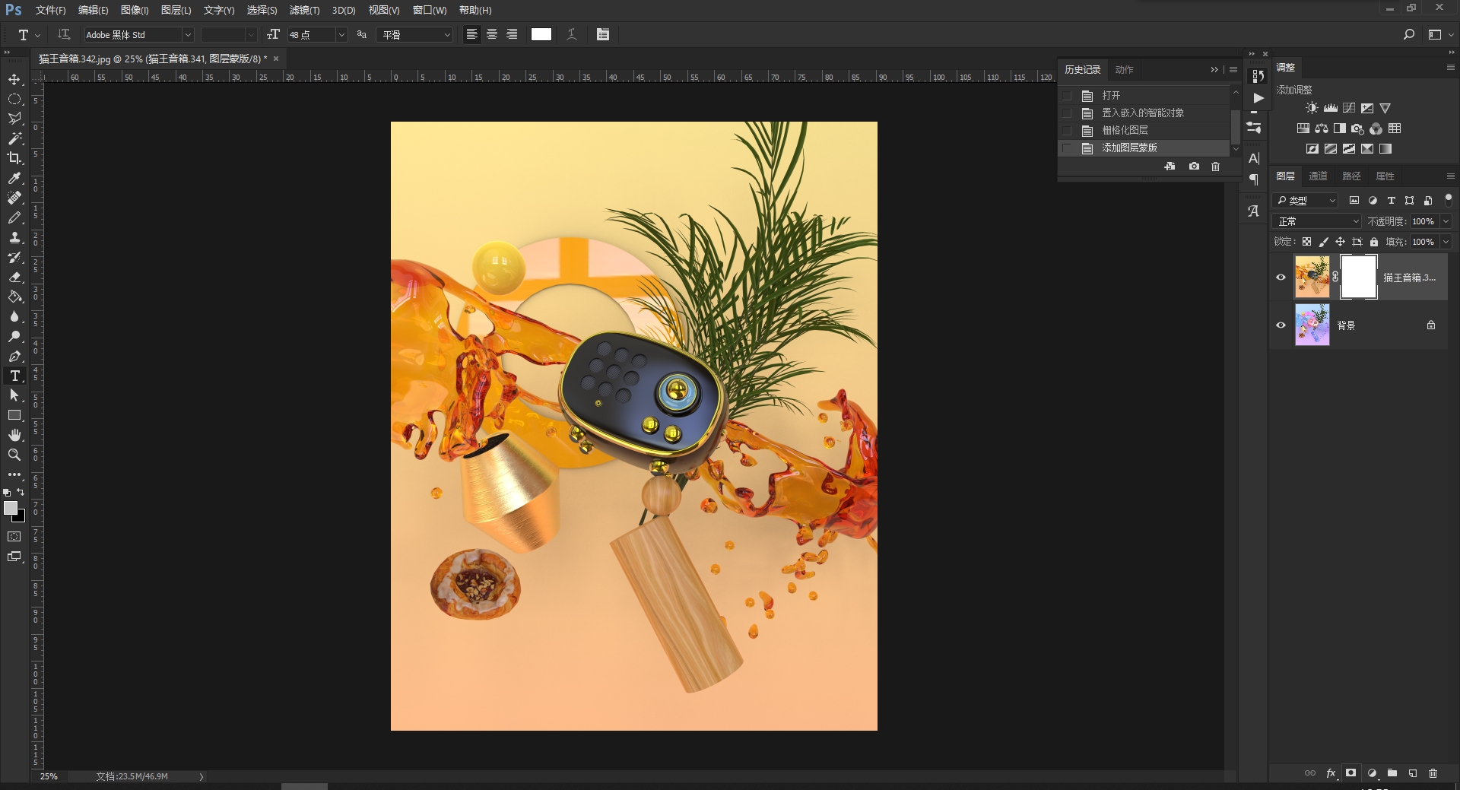Select the Move tool
Image resolution: width=1460 pixels, height=790 pixels.
(14, 79)
